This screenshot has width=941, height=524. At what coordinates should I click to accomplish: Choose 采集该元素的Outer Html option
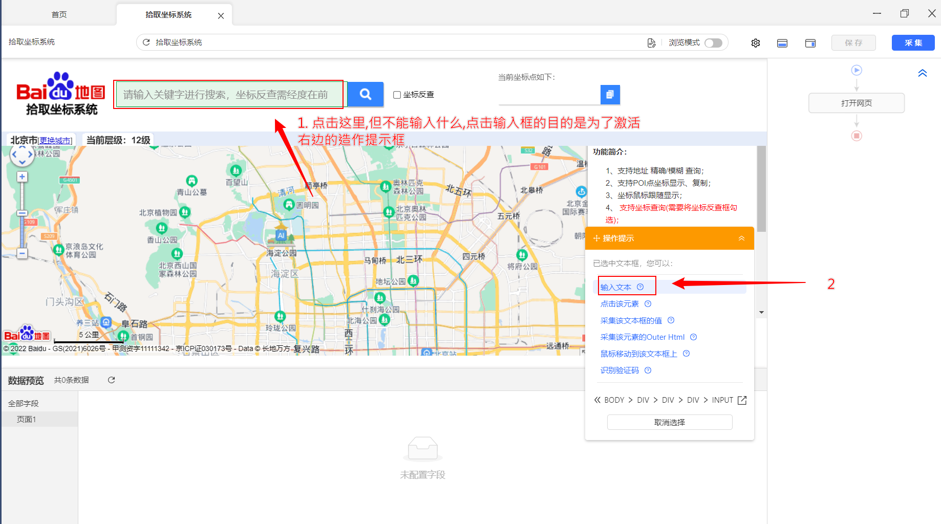coord(643,337)
